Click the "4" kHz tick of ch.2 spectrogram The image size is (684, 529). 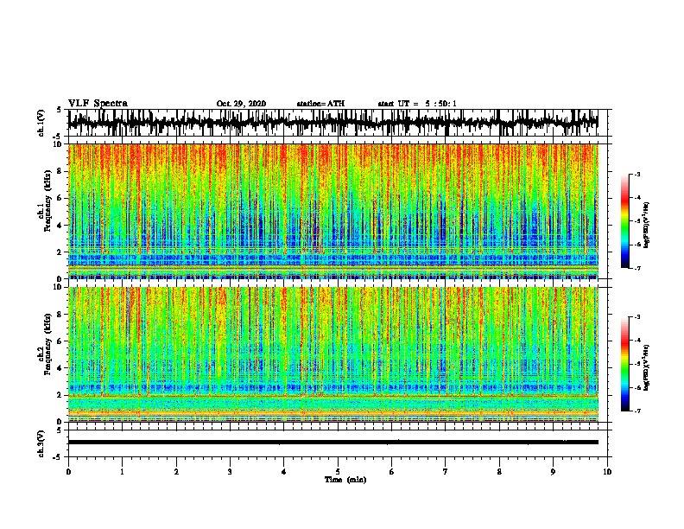(x=60, y=368)
